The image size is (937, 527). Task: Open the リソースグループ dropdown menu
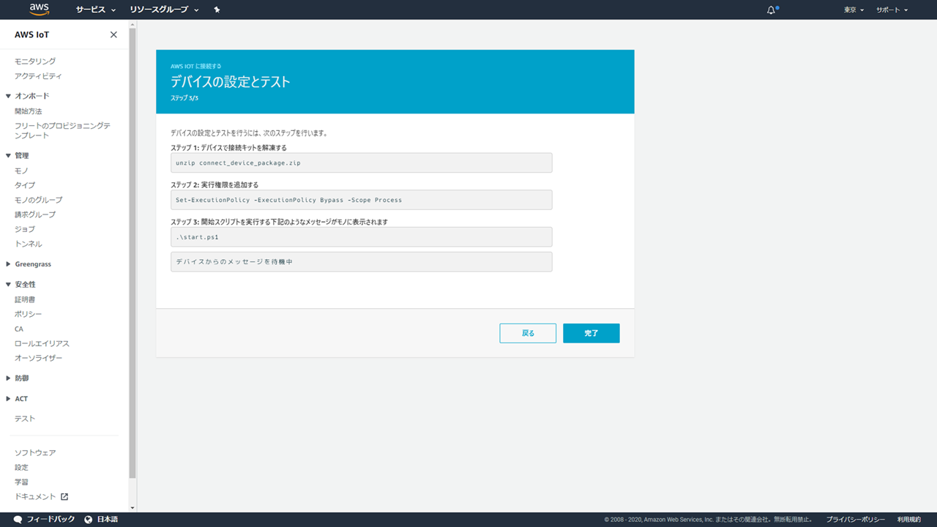[x=164, y=10]
